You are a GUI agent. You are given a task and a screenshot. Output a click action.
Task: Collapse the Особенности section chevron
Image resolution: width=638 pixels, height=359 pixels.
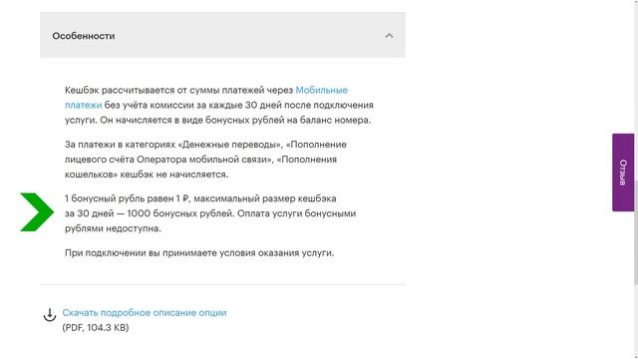coord(389,36)
